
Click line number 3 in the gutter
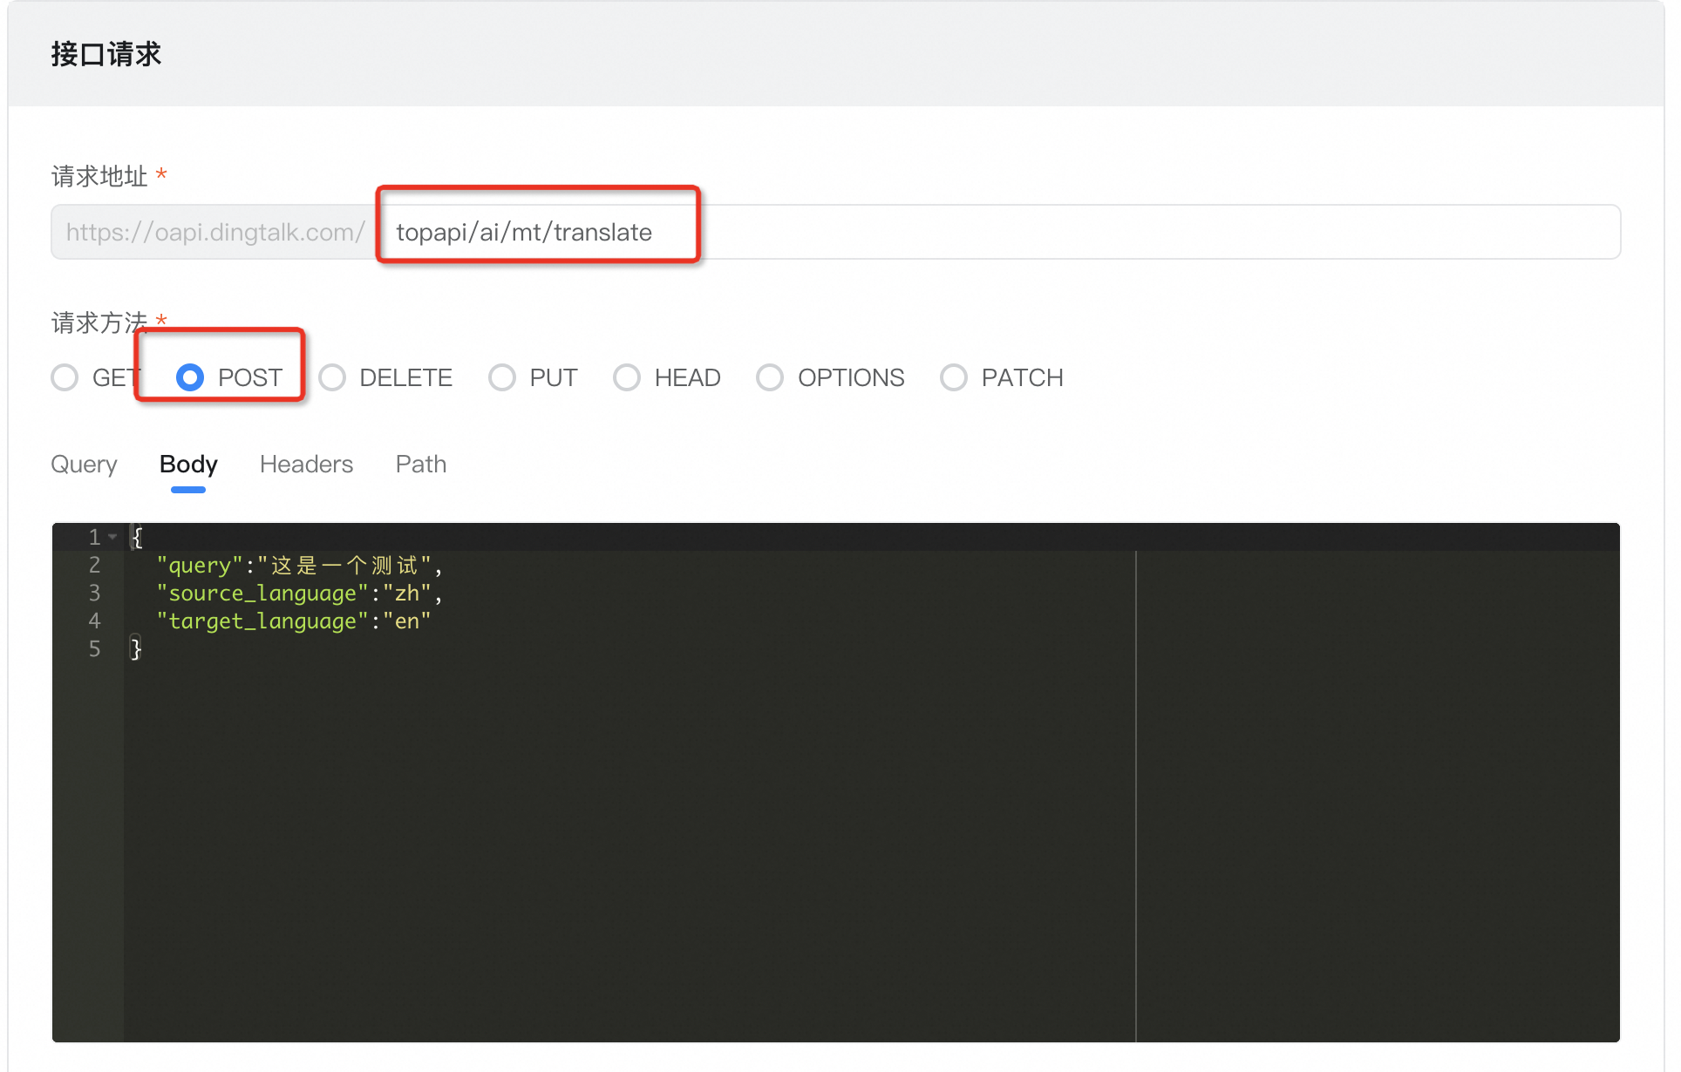[x=94, y=593]
